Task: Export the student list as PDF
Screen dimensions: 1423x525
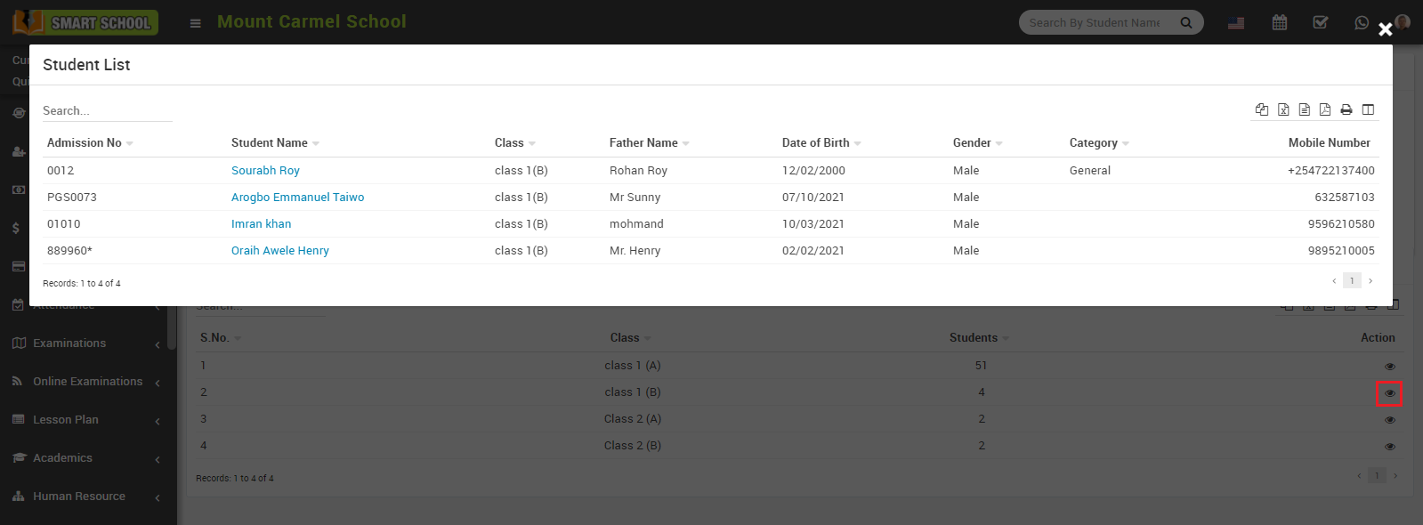Action: click(1325, 109)
